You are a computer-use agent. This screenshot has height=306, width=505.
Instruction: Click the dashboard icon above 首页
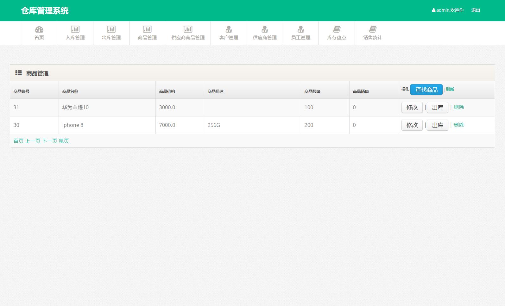(x=39, y=29)
